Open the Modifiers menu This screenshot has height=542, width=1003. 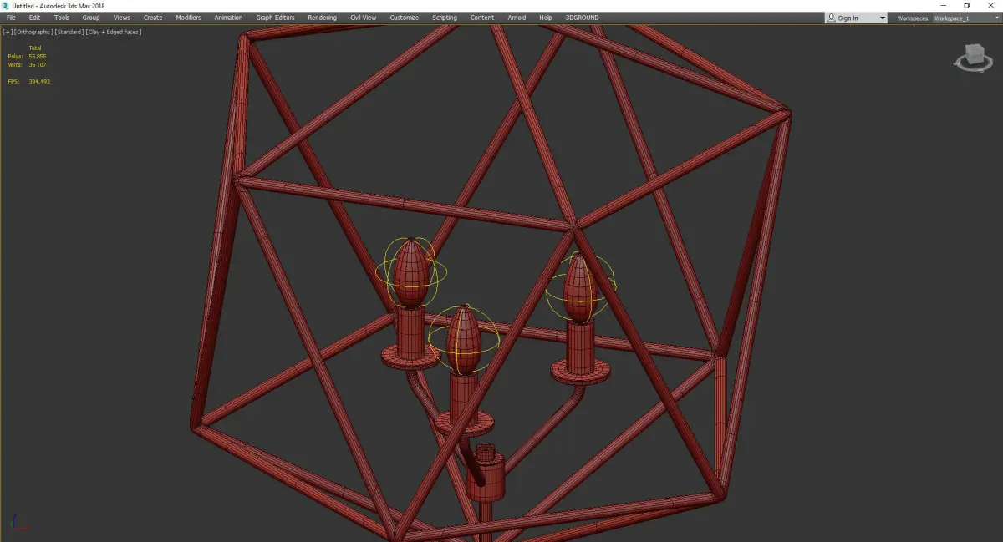[188, 18]
